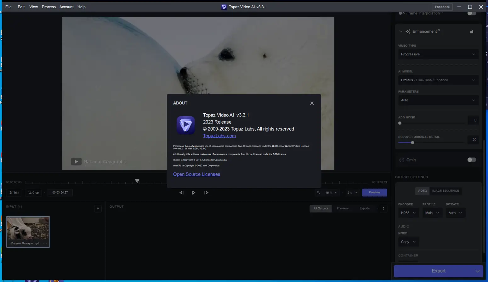Play the video preview
The height and width of the screenshot is (282, 488).
tap(194, 193)
